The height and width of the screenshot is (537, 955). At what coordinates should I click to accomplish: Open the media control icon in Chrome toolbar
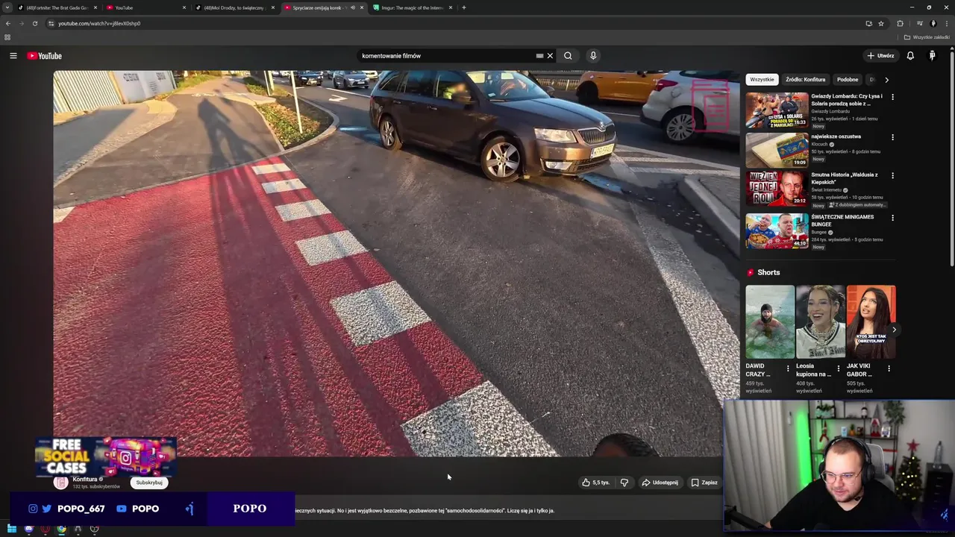tap(920, 23)
